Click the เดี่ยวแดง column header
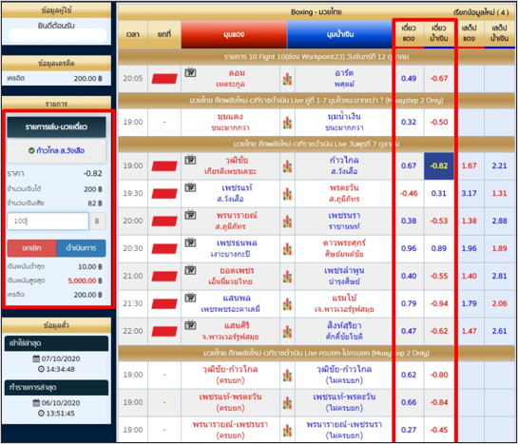Screen dimensions: 518x444 (x=409, y=33)
